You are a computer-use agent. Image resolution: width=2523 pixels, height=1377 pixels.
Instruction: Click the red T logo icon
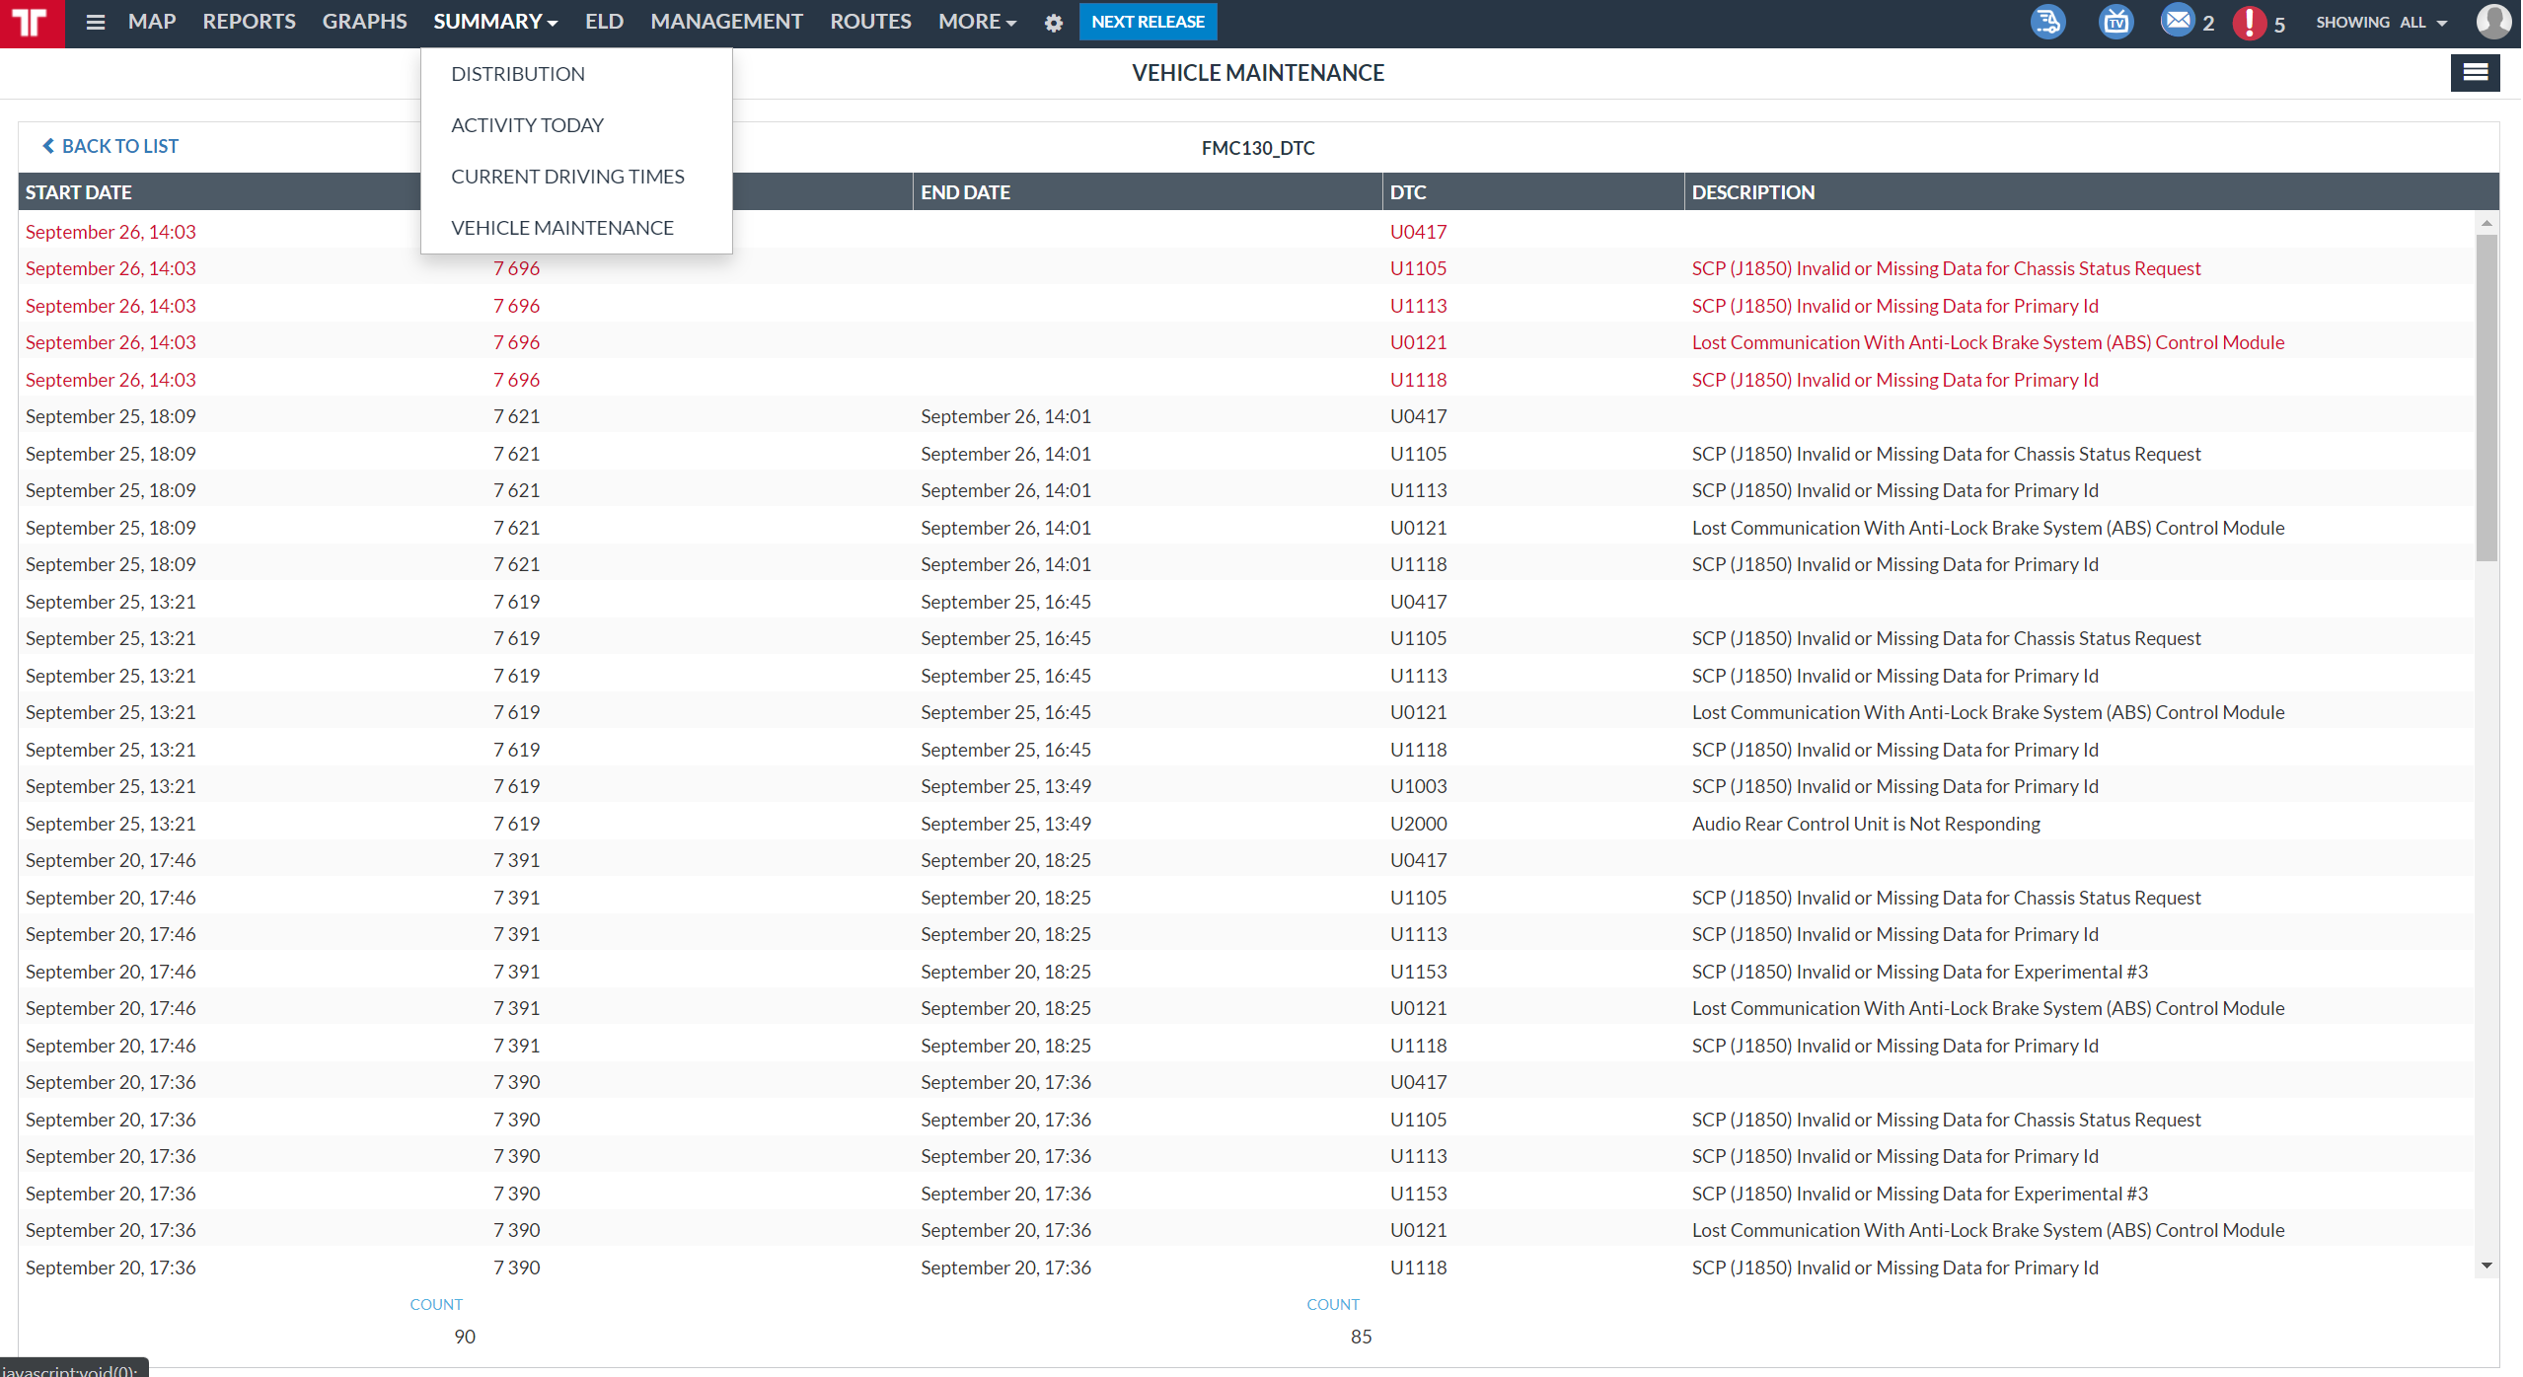point(32,23)
